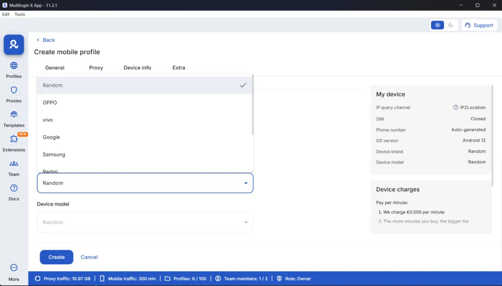
Task: Switch to the Proxy tab
Action: pos(96,68)
